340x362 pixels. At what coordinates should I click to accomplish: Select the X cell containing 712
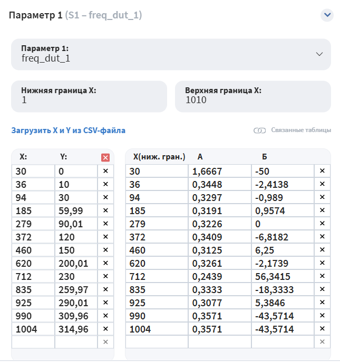[33, 276]
